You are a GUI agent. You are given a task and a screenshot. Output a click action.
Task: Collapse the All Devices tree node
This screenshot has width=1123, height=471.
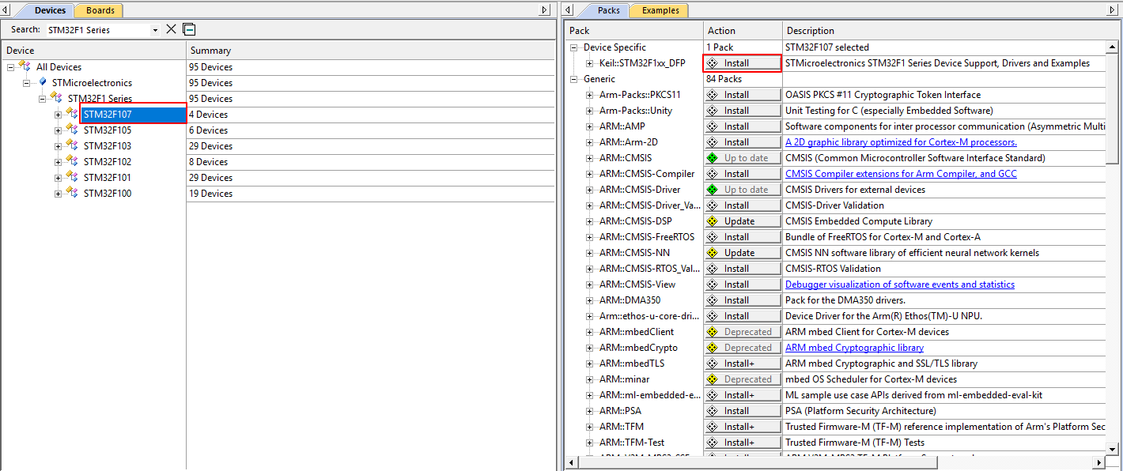tap(10, 67)
